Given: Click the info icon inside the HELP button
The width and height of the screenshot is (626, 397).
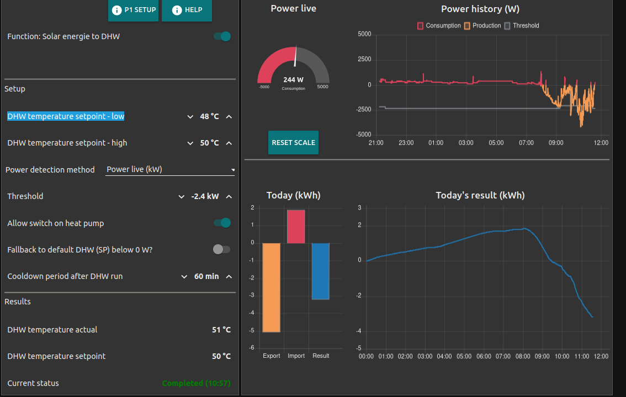Looking at the screenshot, I should coord(177,10).
